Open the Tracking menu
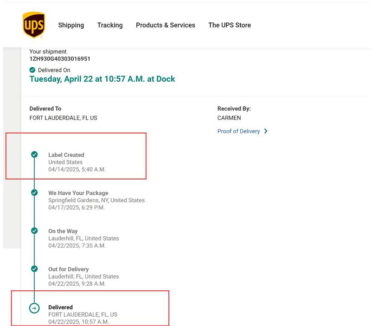Image resolution: width=371 pixels, height=326 pixels. [x=110, y=25]
